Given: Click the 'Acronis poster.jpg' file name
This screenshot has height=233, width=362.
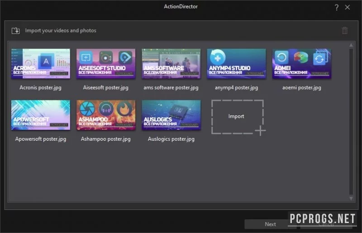Looking at the screenshot, I should [x=40, y=87].
